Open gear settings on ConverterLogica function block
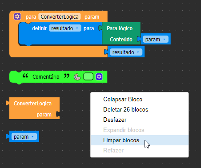The width and height of the screenshot is (201, 168). (17, 16)
